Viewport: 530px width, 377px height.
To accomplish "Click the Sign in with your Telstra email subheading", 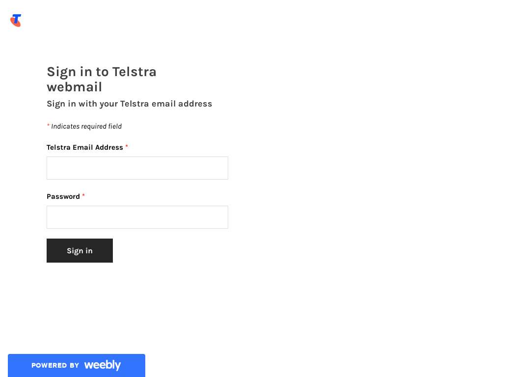I will tap(130, 104).
